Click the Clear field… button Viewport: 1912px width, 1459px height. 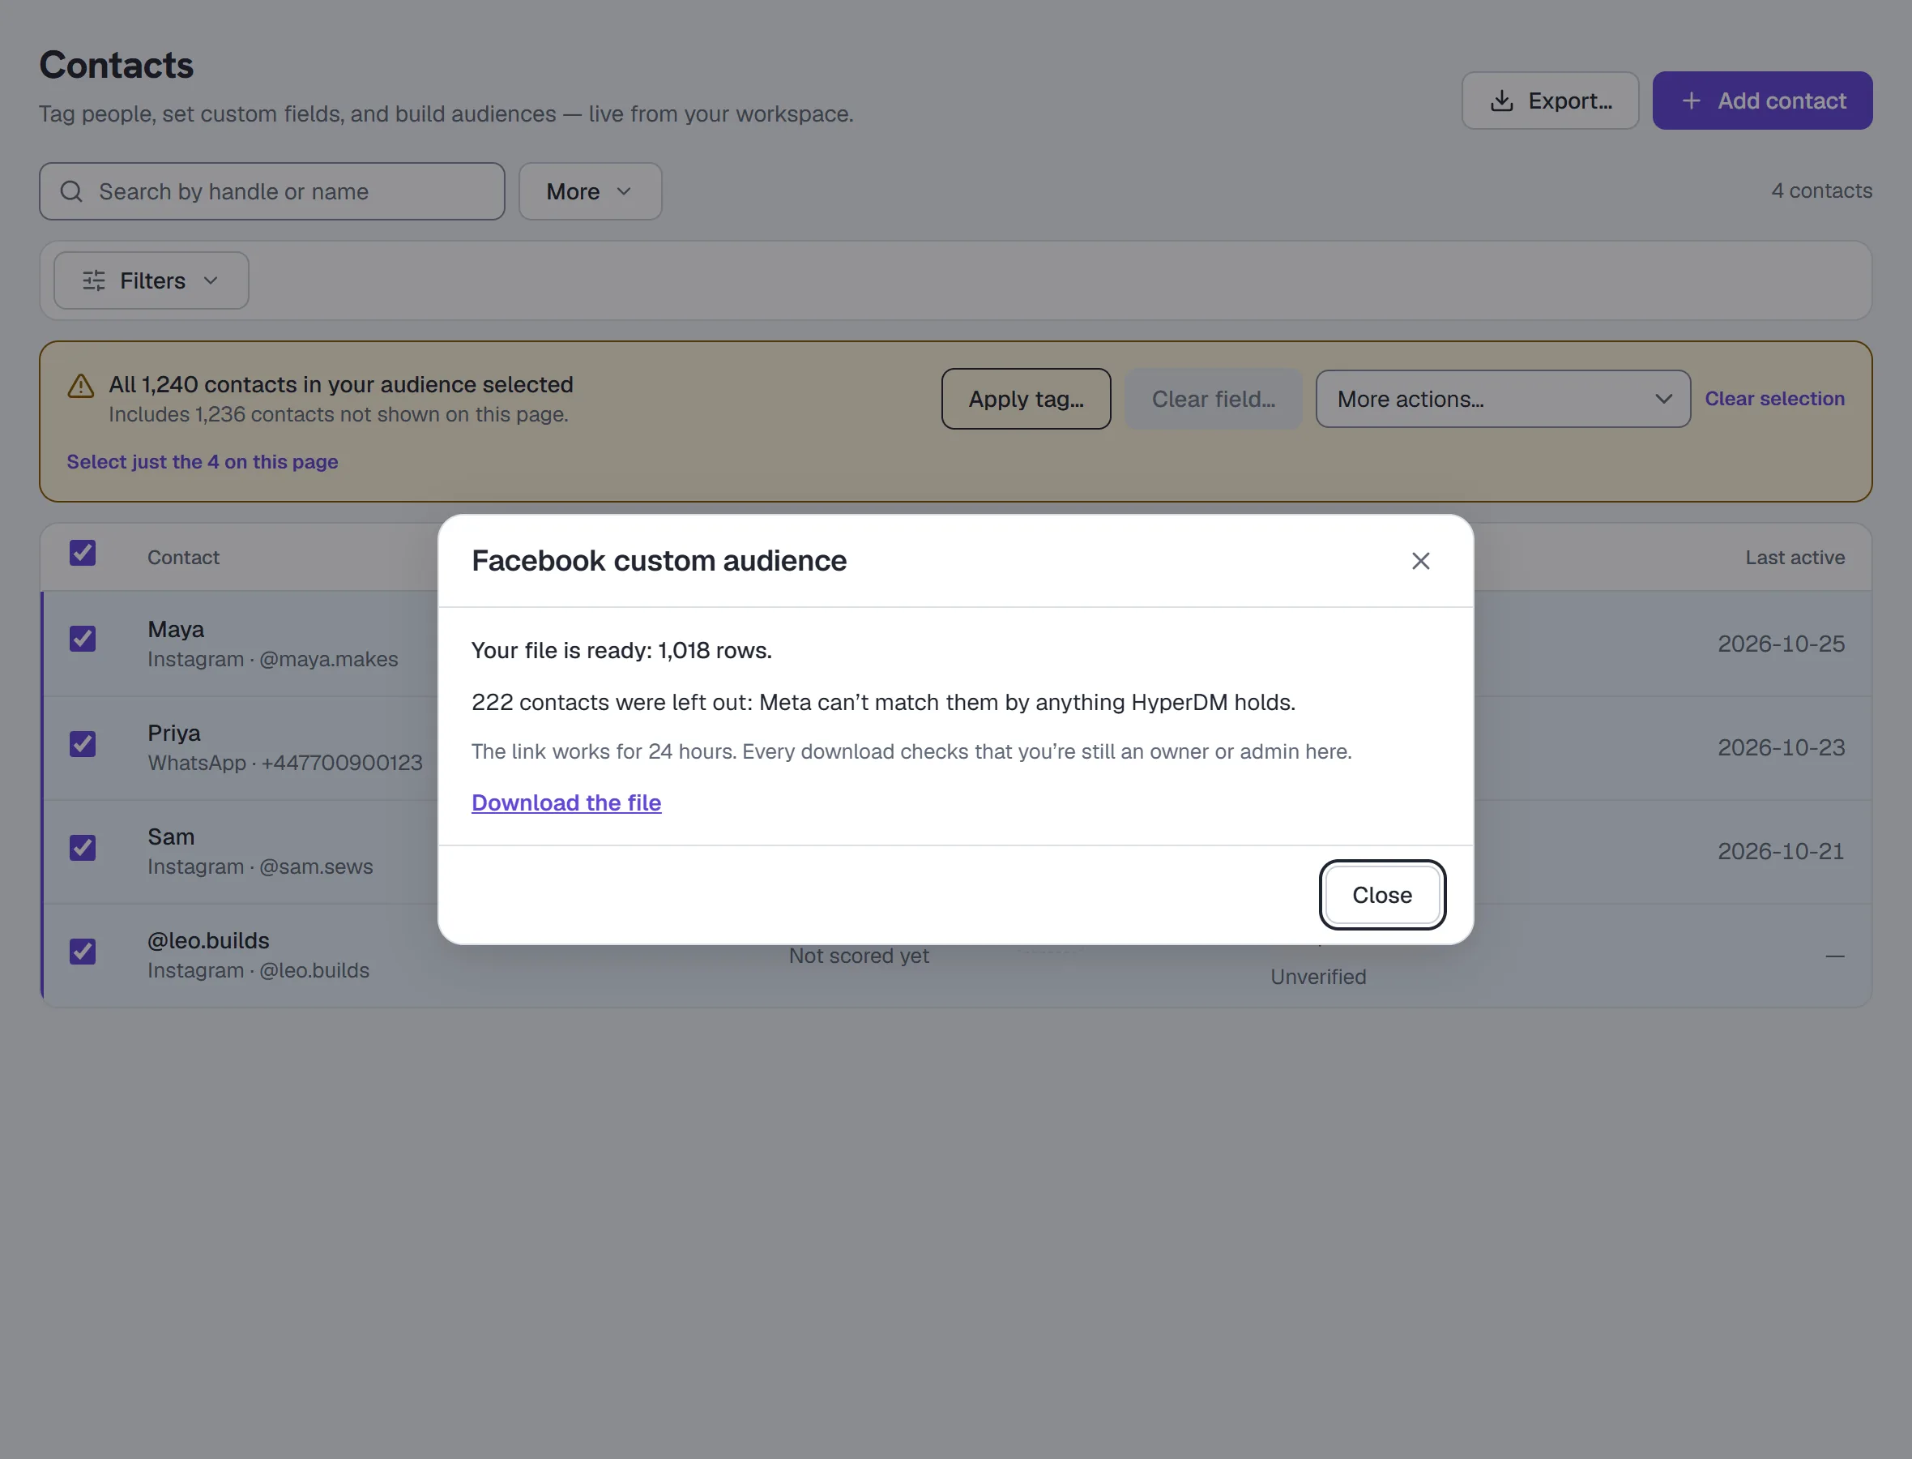[x=1213, y=399]
